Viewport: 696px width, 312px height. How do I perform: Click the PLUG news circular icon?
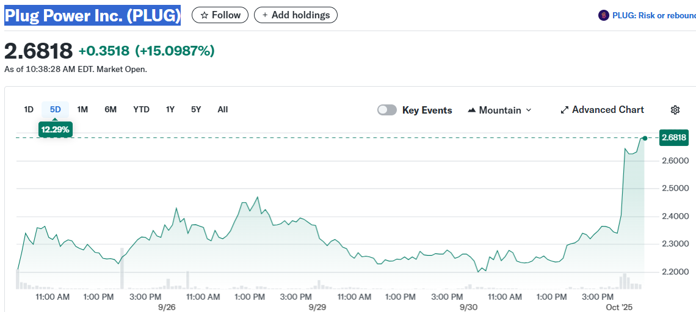click(603, 15)
